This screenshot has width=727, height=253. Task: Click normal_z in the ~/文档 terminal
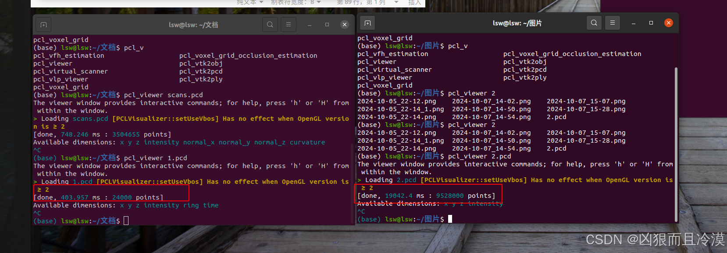(270, 142)
